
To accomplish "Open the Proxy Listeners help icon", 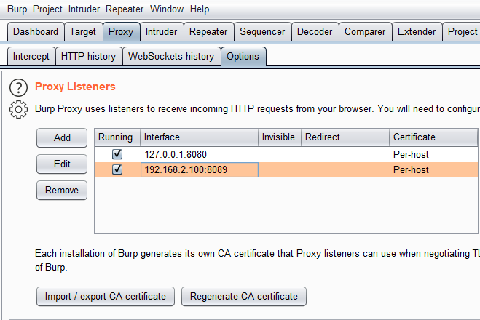I will click(18, 87).
